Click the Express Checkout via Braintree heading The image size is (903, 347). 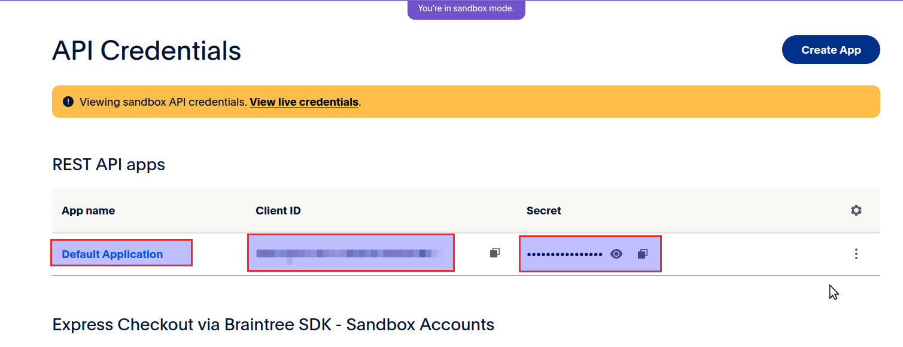(273, 325)
